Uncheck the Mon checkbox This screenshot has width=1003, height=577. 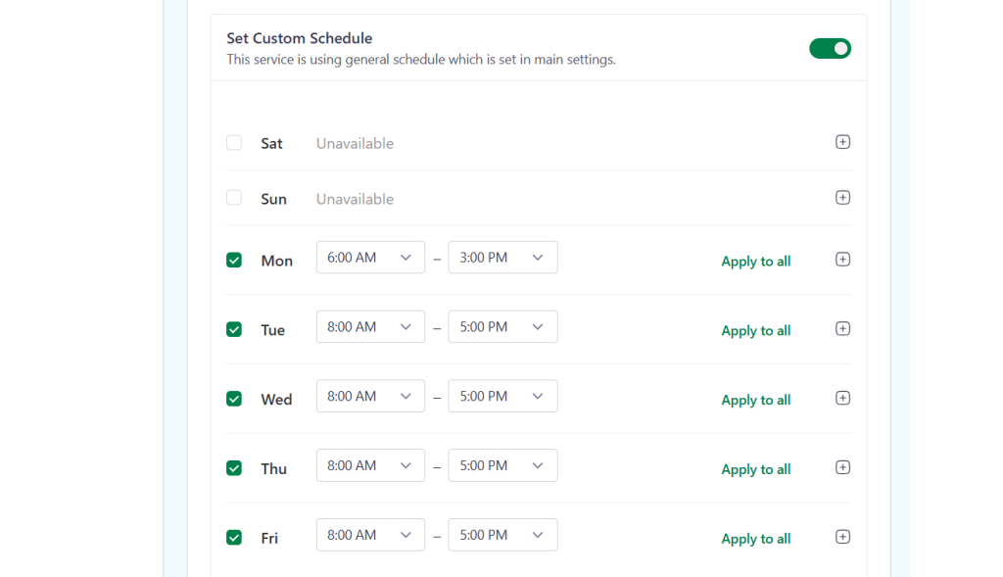(234, 261)
